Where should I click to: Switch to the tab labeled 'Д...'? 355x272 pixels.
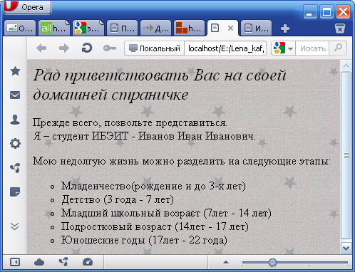156,28
